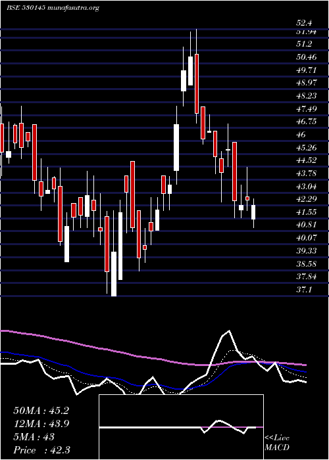329x460 pixels.
Task: Select the 42.29 price axis label
Action: pyautogui.click(x=307, y=199)
